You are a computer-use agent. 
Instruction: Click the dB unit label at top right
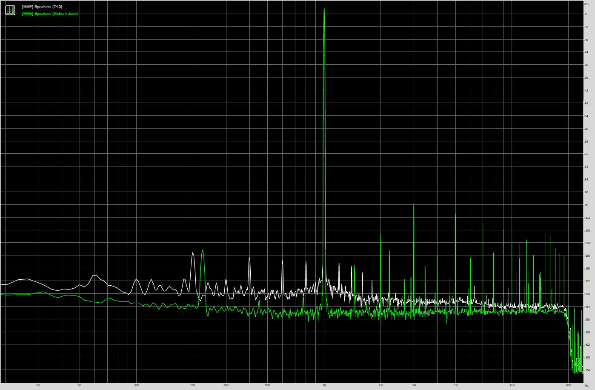pyautogui.click(x=586, y=3)
